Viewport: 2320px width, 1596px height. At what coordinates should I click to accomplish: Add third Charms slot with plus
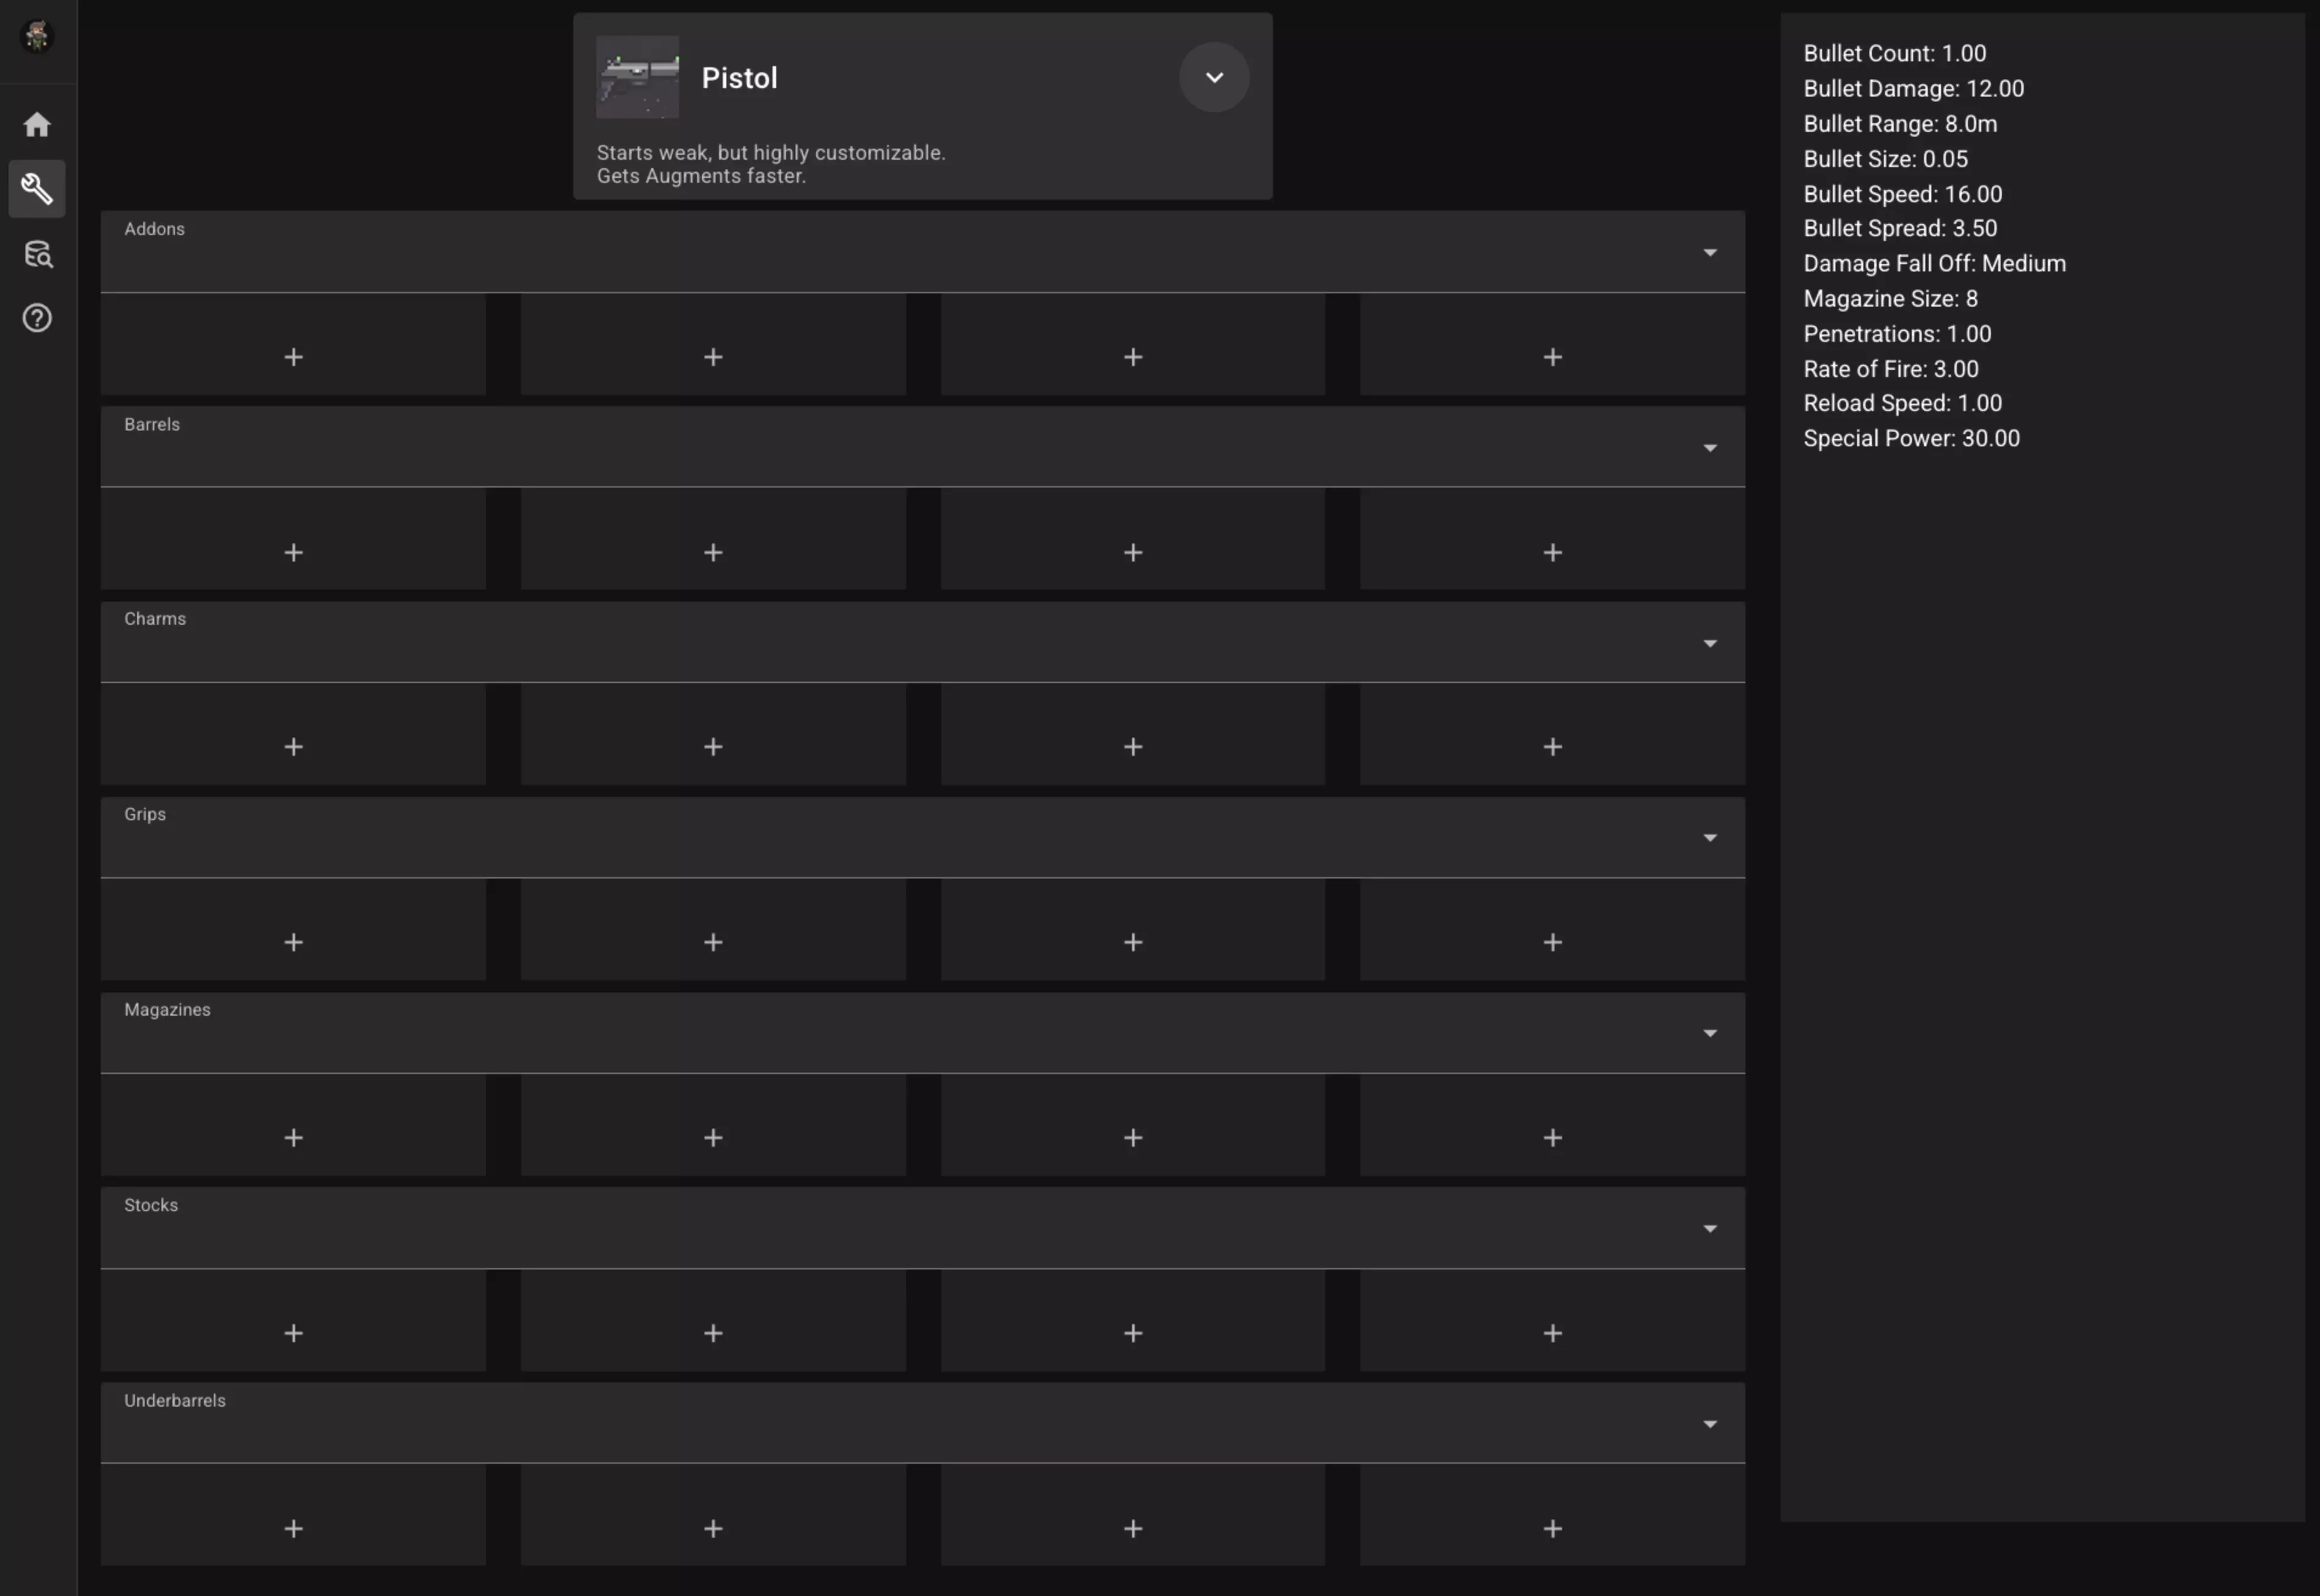click(x=1133, y=747)
